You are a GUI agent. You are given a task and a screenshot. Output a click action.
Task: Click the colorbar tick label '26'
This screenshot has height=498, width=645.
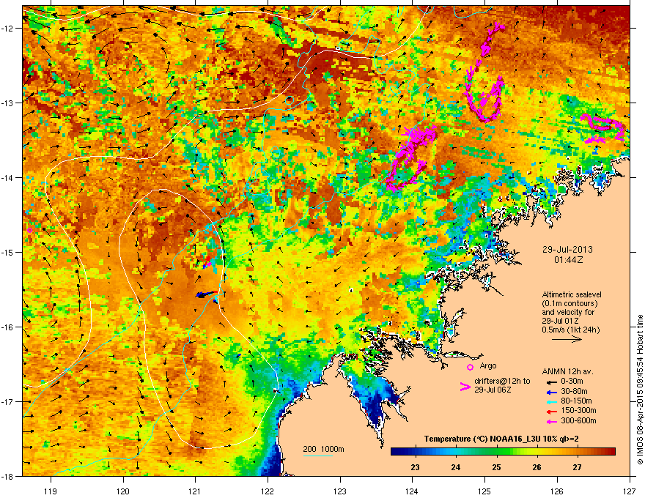(x=537, y=467)
